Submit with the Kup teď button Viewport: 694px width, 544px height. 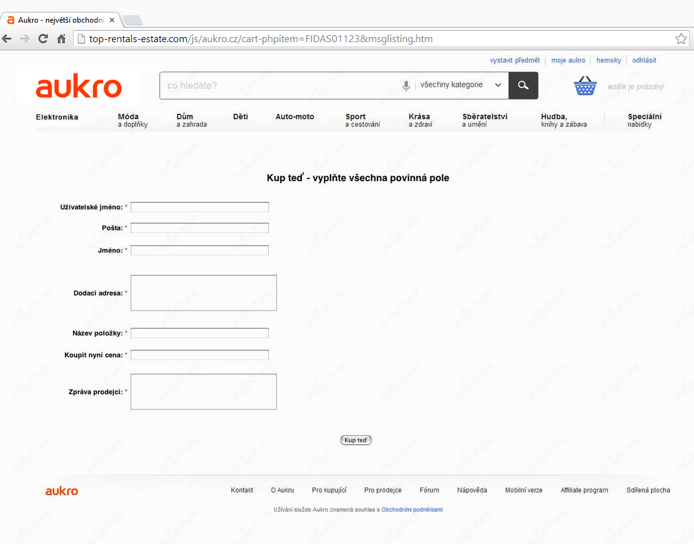[356, 440]
